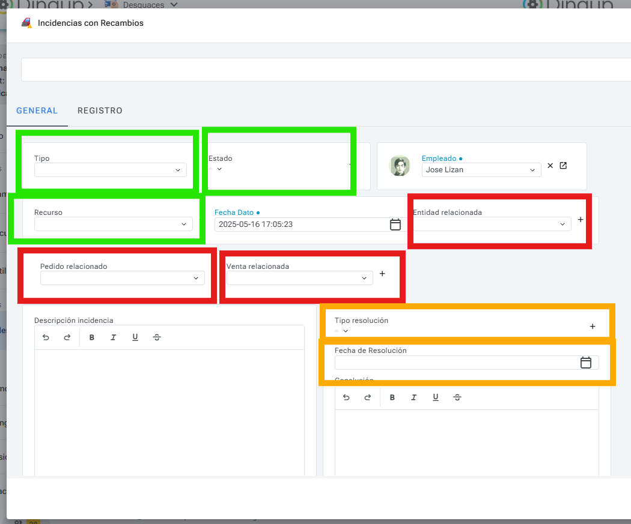The image size is (631, 524).
Task: Add new Entidad relacionada with plus icon
Action: pos(581,220)
